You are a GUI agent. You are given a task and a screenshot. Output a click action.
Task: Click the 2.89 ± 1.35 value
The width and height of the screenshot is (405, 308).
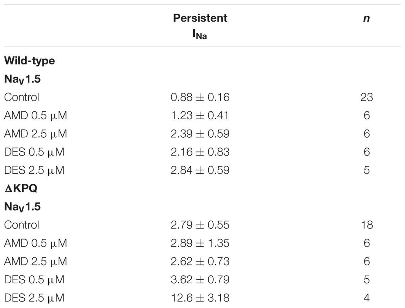point(200,243)
